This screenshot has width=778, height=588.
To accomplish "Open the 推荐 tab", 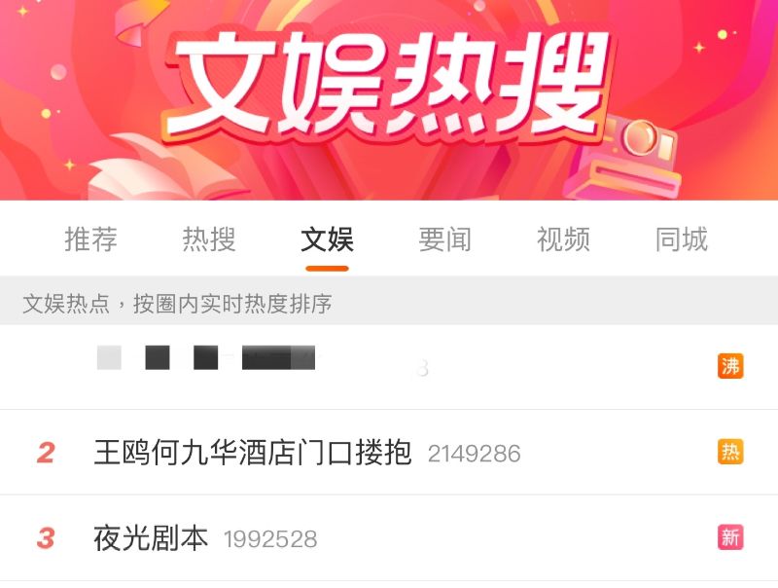I will coord(90,239).
